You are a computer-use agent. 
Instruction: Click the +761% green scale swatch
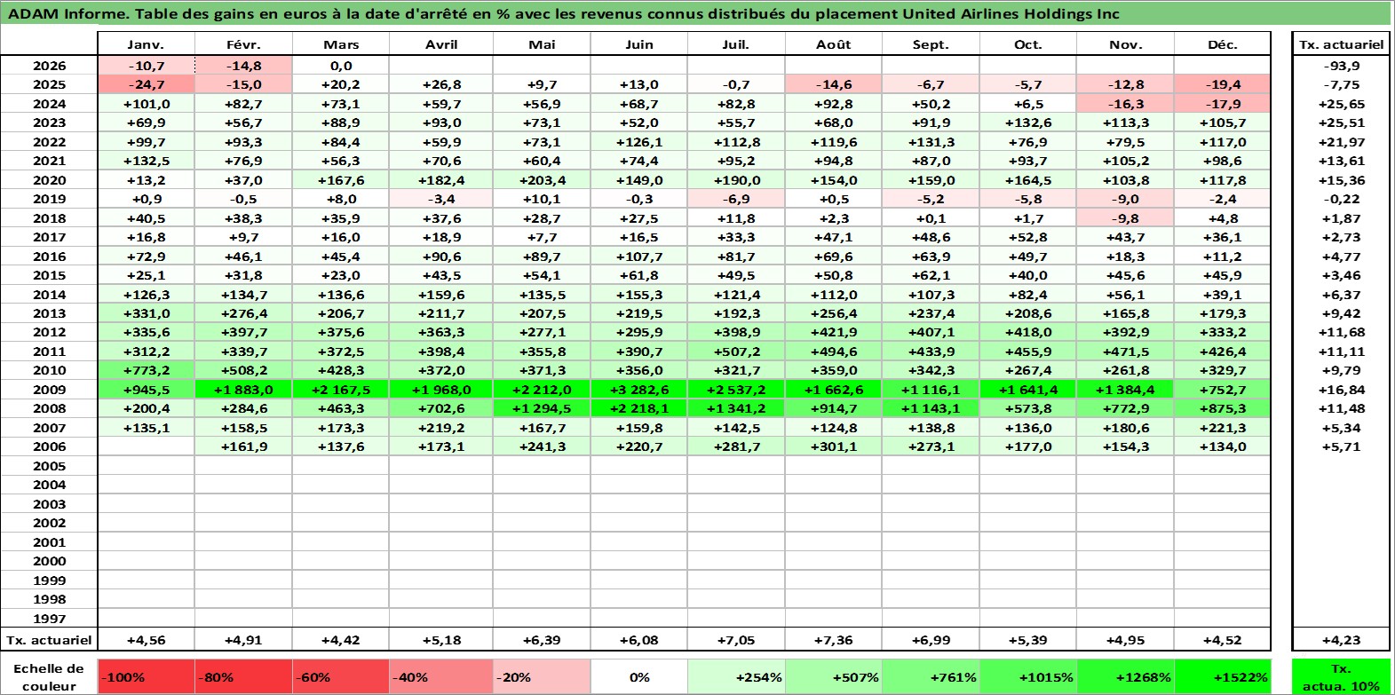coord(931,677)
